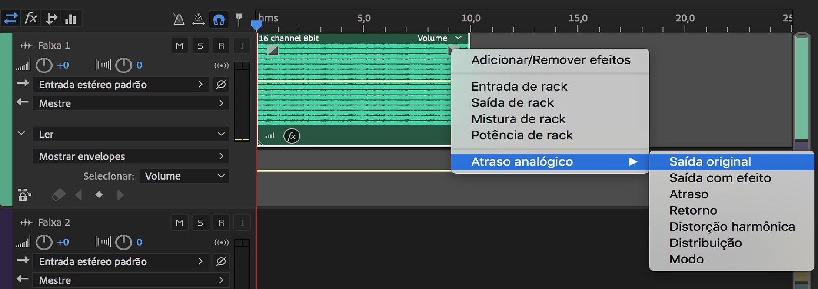The height and width of the screenshot is (289, 818).
Task: Choose 'Retorno' in submenu
Action: 732,210
